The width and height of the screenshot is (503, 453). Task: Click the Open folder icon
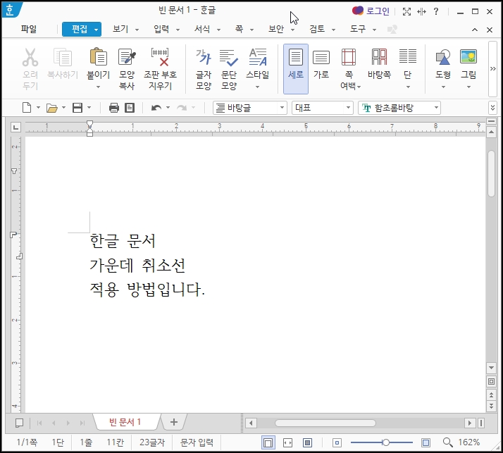(52, 108)
